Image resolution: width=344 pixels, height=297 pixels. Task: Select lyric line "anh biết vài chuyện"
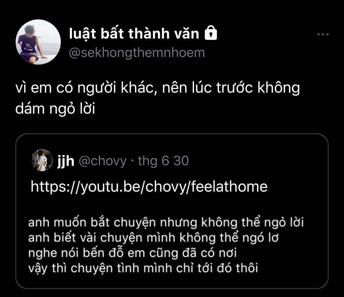pyautogui.click(x=153, y=237)
